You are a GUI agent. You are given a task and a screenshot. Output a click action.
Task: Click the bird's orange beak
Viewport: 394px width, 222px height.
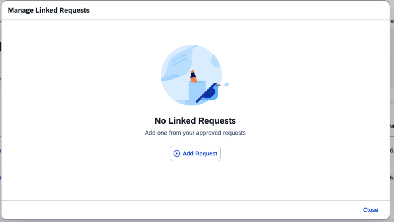click(x=220, y=85)
